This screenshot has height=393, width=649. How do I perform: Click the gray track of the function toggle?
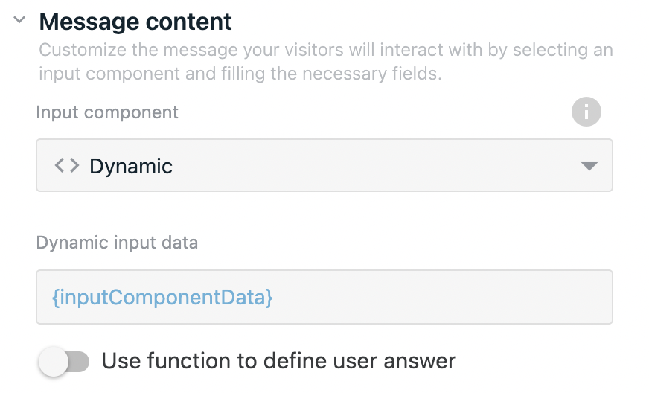[80, 362]
